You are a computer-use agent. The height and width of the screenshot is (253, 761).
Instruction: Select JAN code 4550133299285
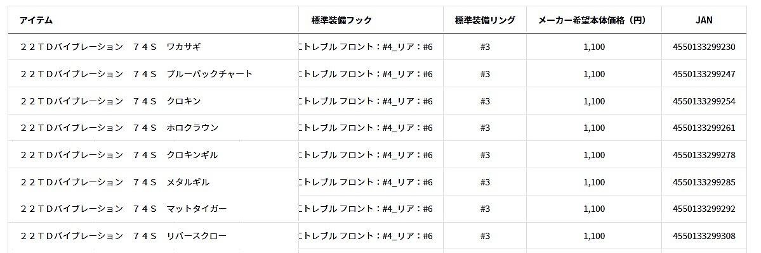pos(704,182)
